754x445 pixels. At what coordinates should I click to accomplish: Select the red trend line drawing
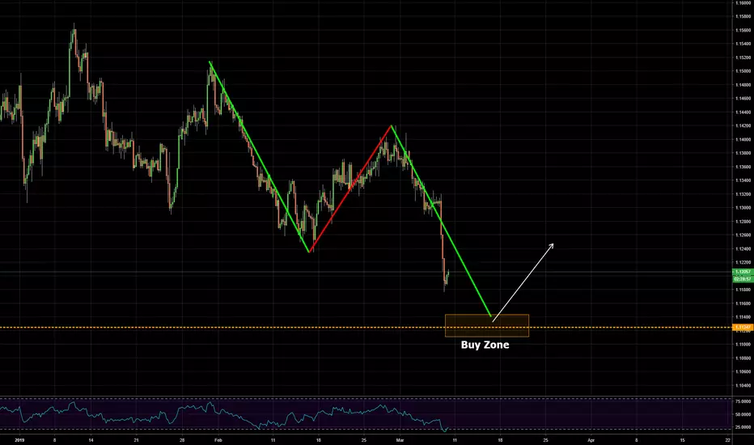350,188
